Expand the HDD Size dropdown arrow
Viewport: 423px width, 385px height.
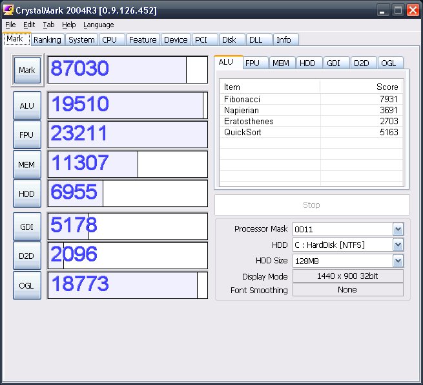click(398, 261)
